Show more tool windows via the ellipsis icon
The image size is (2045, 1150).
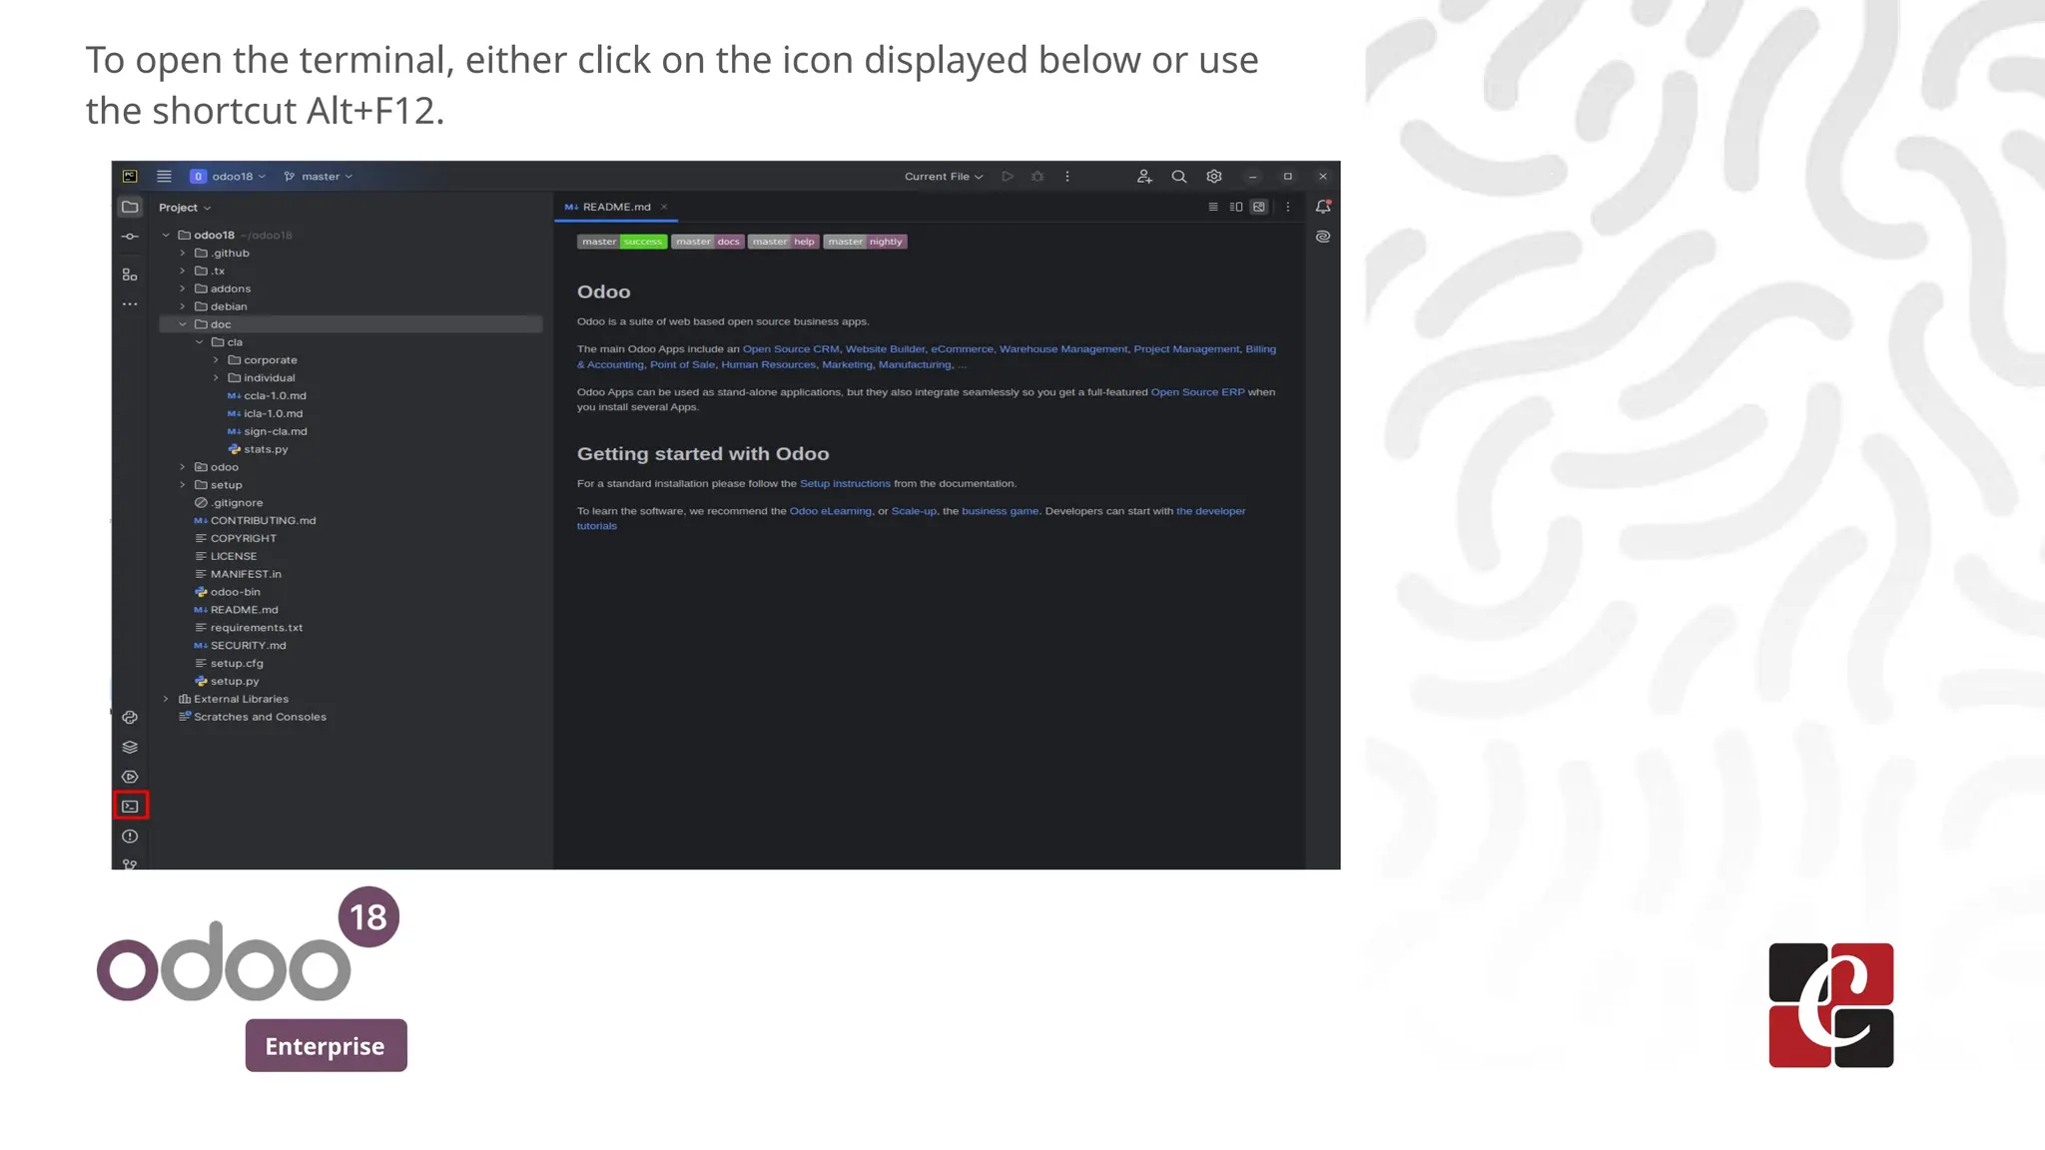click(x=130, y=303)
